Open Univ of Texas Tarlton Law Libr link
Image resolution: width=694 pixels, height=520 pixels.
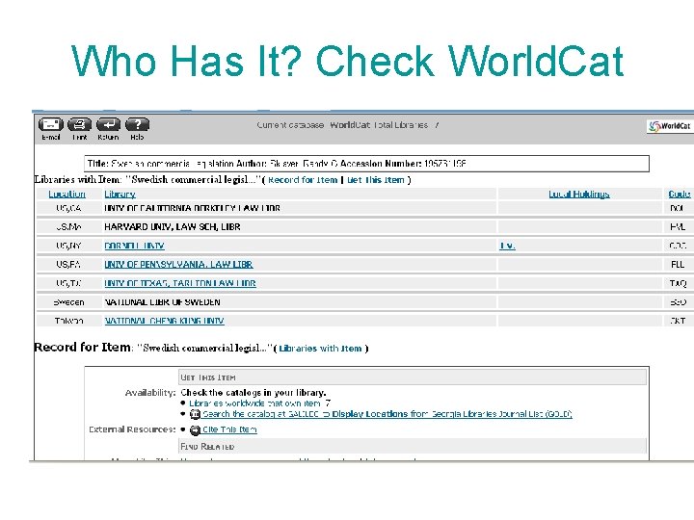(x=180, y=283)
